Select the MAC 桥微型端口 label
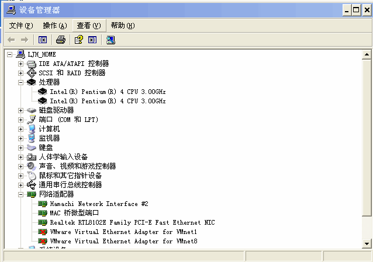The width and height of the screenshot is (373, 262). pyautogui.click(x=74, y=213)
